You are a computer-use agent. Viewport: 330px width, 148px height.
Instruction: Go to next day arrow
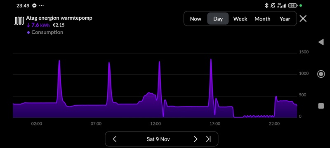[x=196, y=139]
